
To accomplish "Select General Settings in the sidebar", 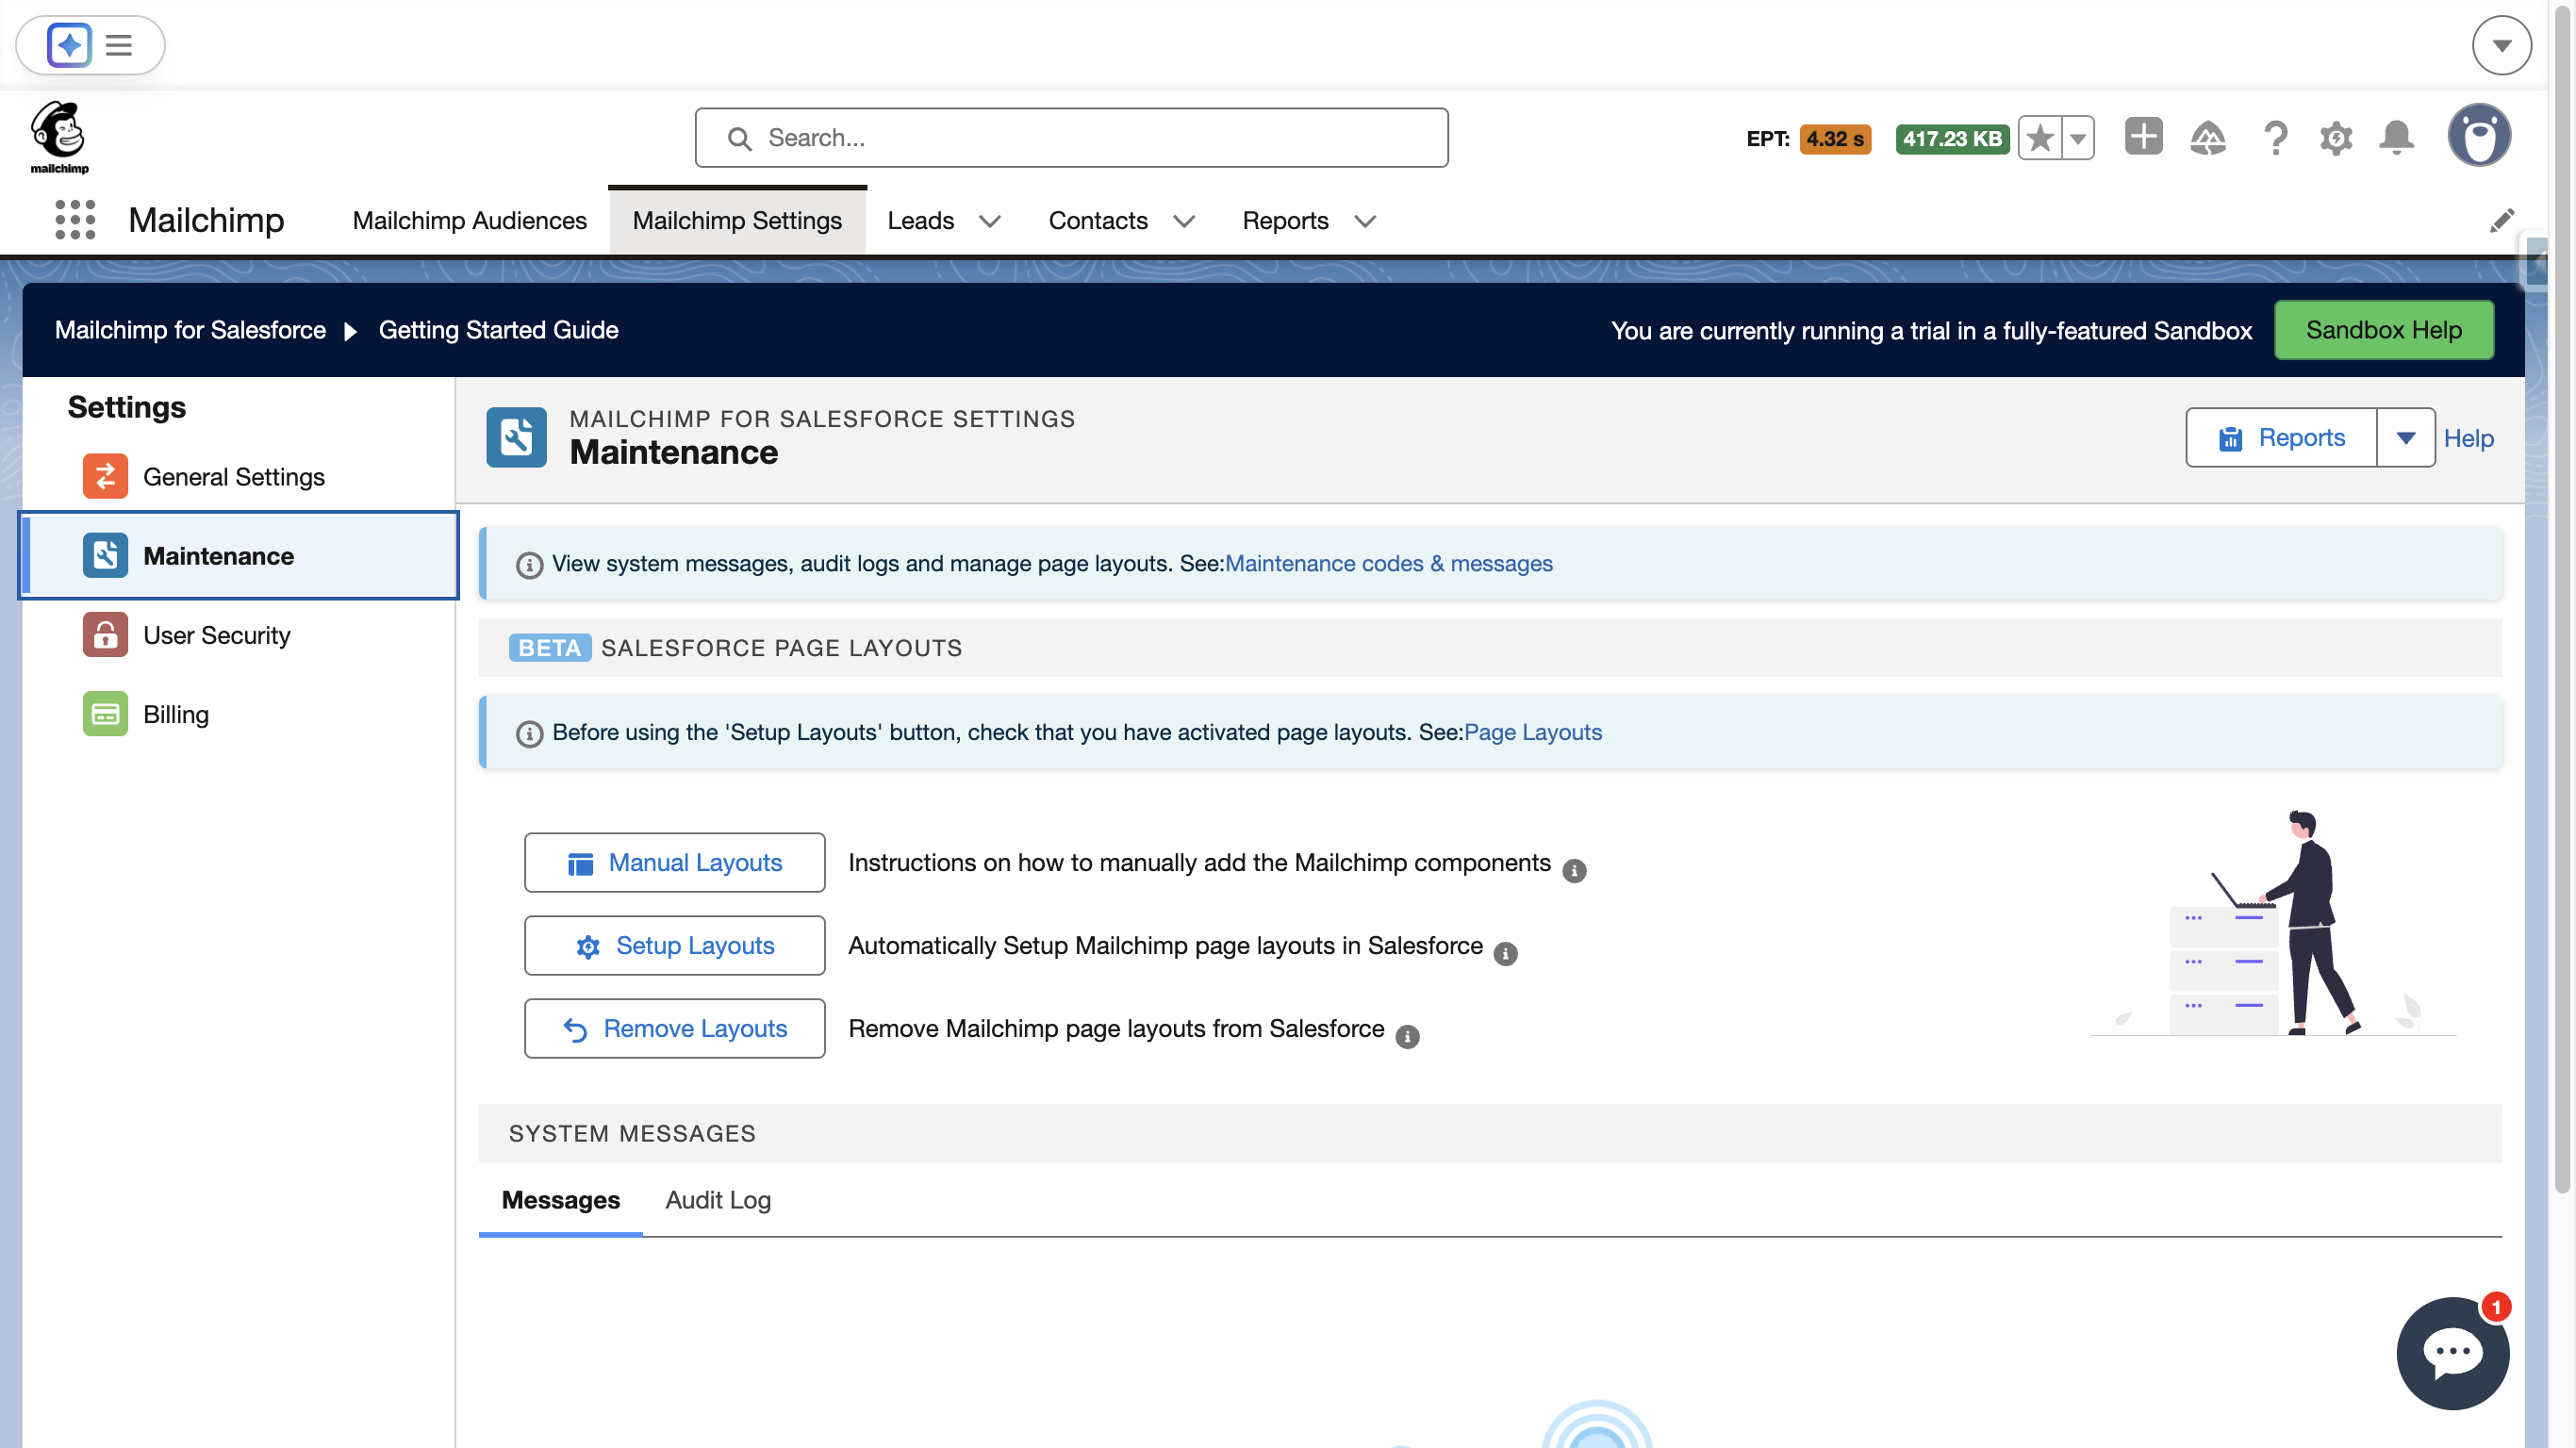I will pyautogui.click(x=239, y=476).
